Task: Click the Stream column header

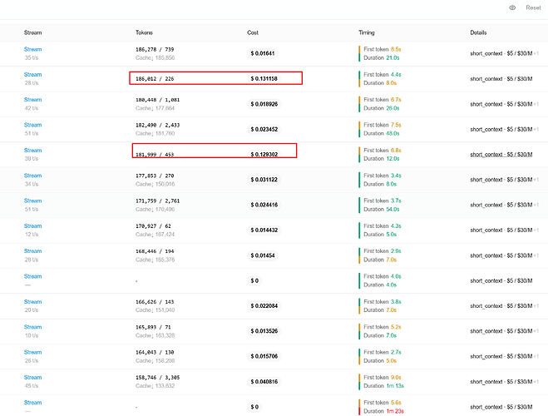Action: click(x=33, y=32)
